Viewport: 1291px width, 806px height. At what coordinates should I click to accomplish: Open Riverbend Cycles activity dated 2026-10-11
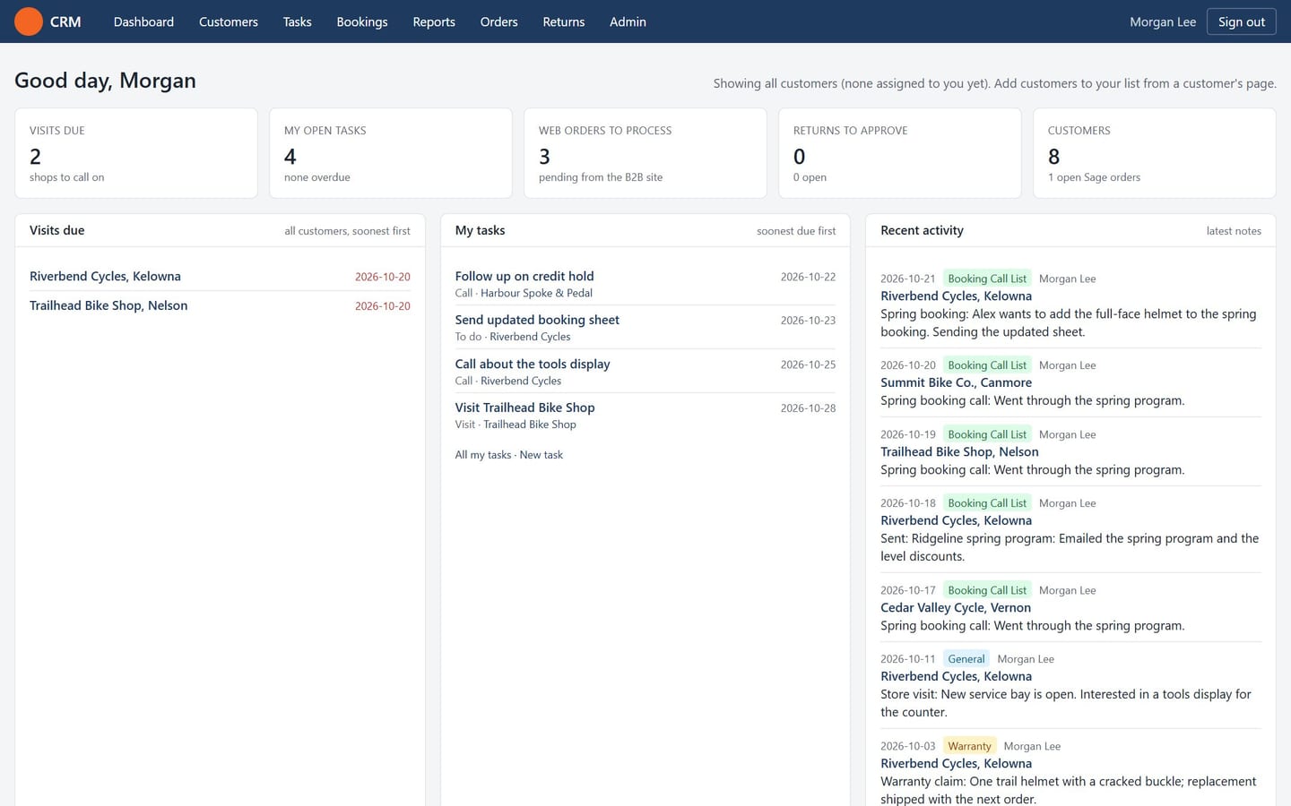tap(956, 676)
